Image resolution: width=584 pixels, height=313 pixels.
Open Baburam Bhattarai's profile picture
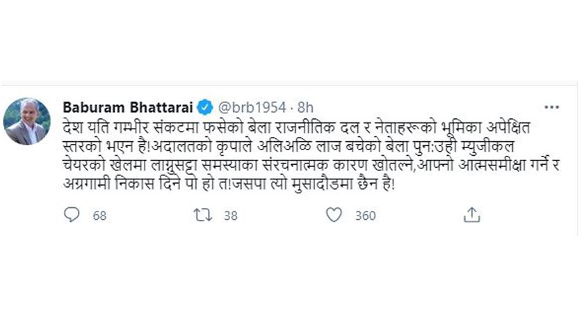click(27, 121)
